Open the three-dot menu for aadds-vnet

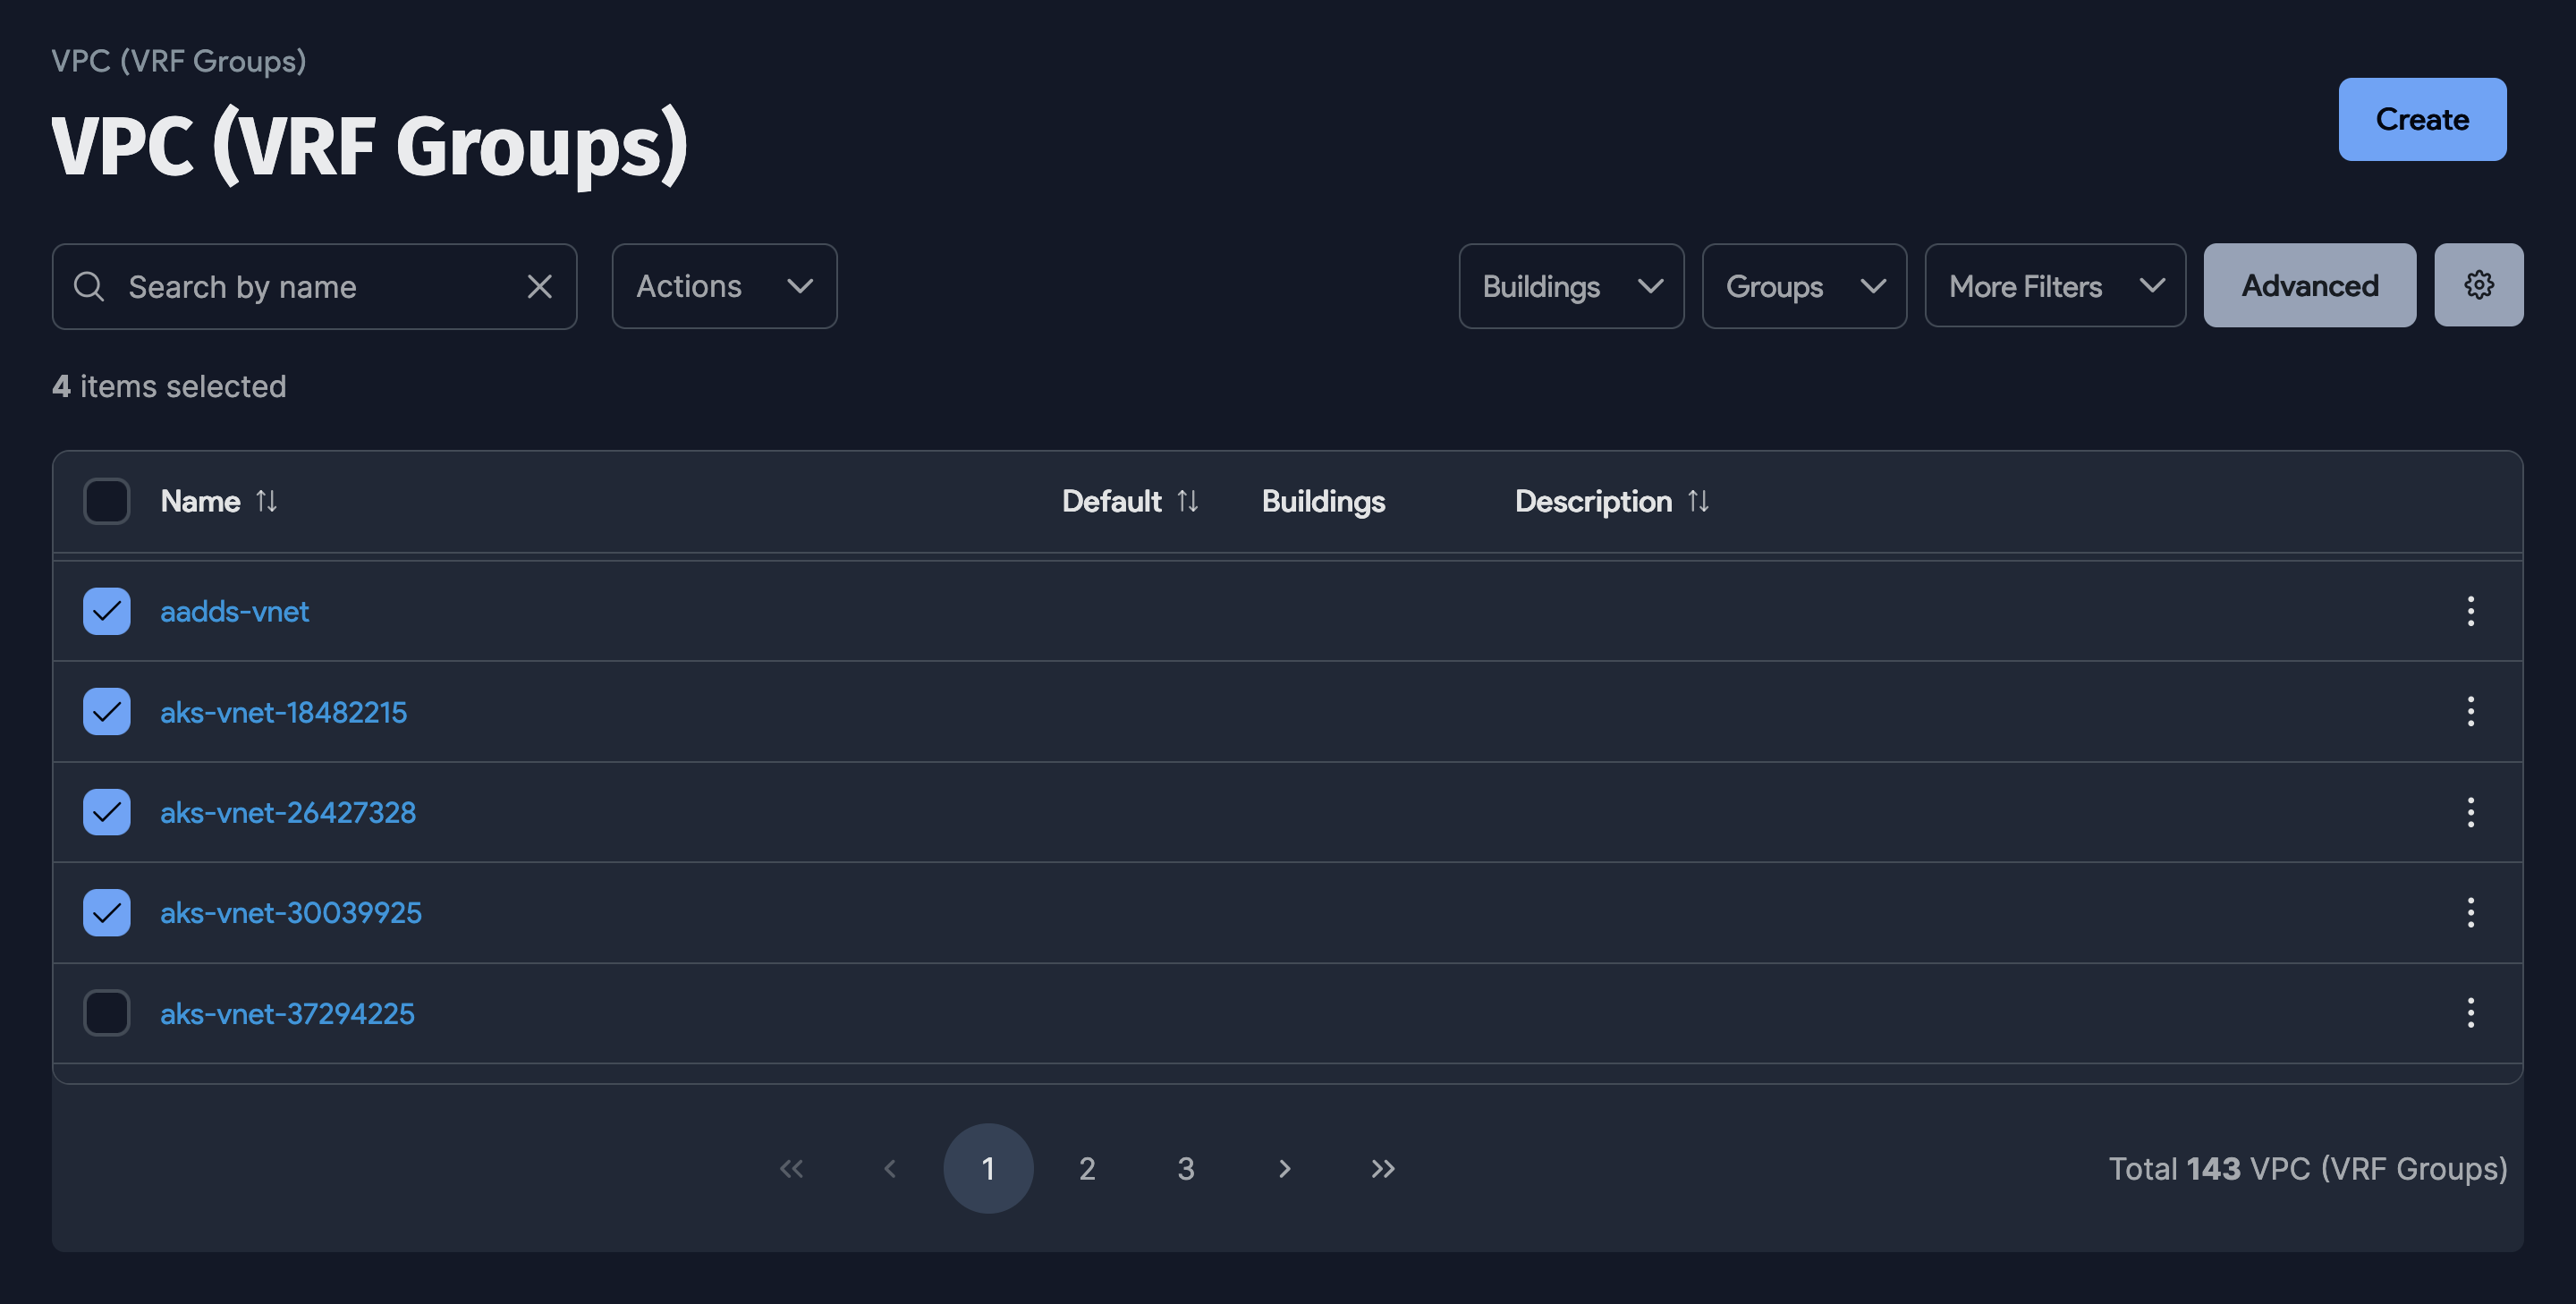point(2470,611)
